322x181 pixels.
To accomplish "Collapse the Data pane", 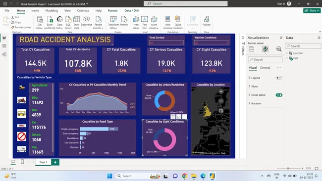I will [x=319, y=38].
